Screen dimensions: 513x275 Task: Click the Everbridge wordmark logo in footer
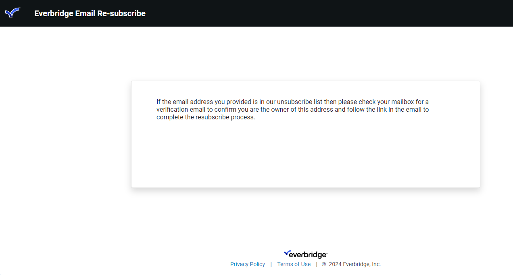[305, 254]
